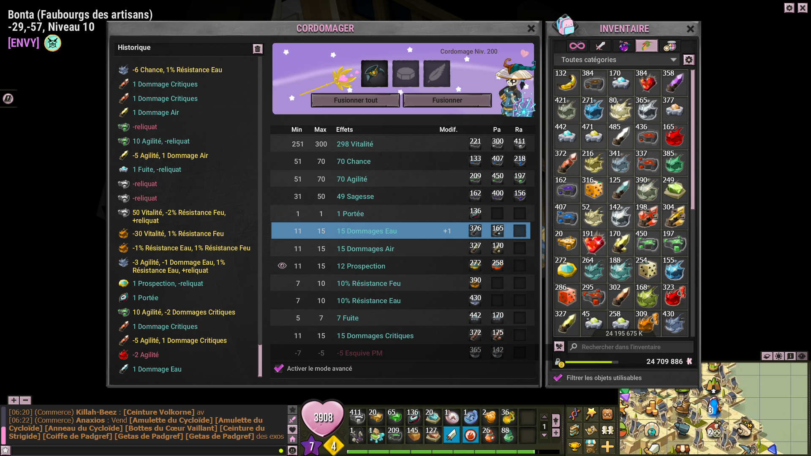Click the 'Fusionner' button
Viewport: 811px width, 456px height.
click(x=447, y=100)
